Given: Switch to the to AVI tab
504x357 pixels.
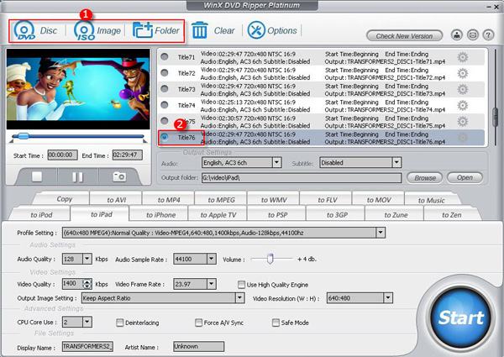Looking at the screenshot, I should pos(117,200).
